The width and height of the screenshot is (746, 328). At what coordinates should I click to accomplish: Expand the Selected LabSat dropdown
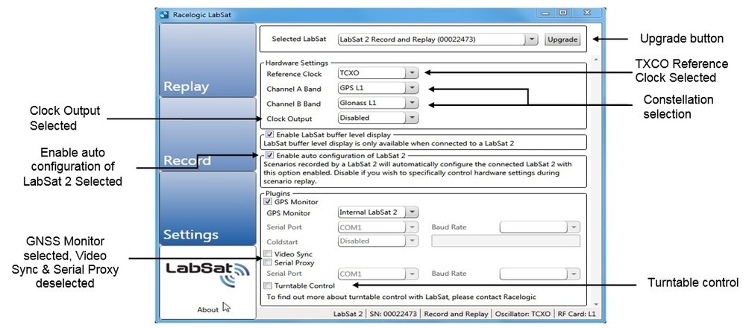coord(530,40)
